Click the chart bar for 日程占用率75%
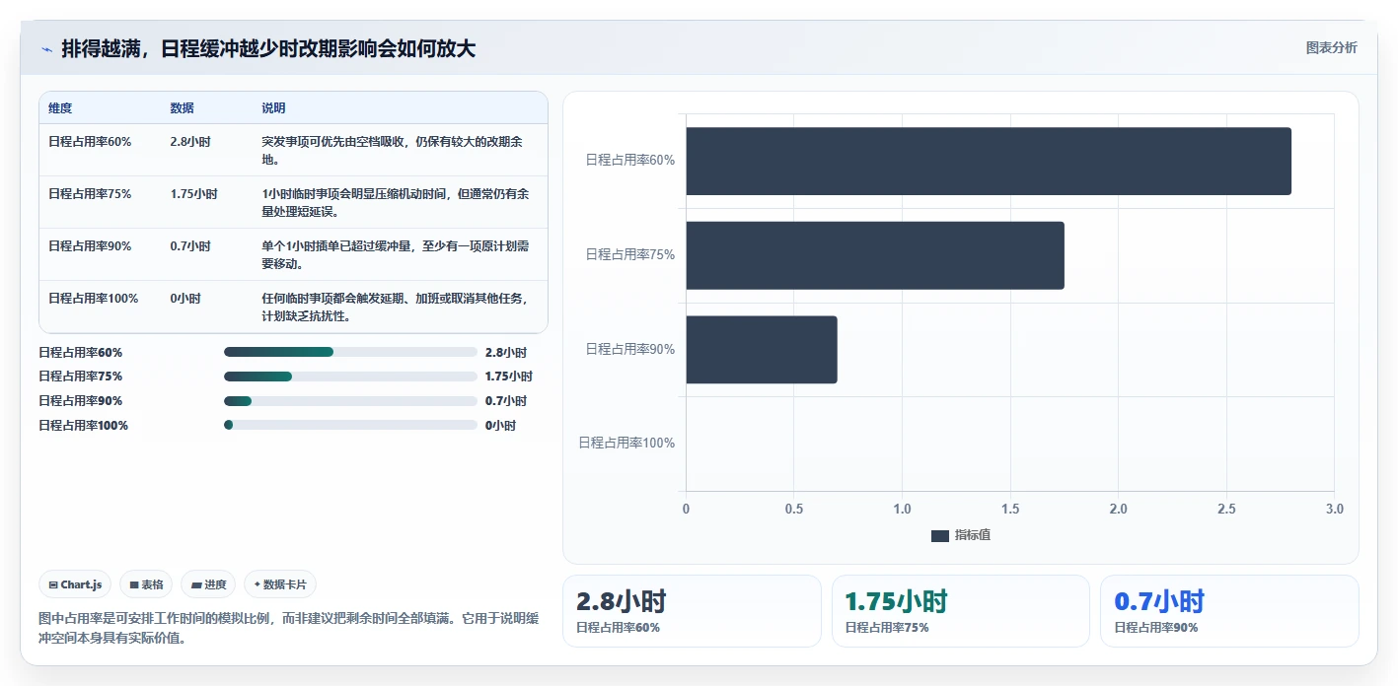The width and height of the screenshot is (1398, 686). (875, 255)
